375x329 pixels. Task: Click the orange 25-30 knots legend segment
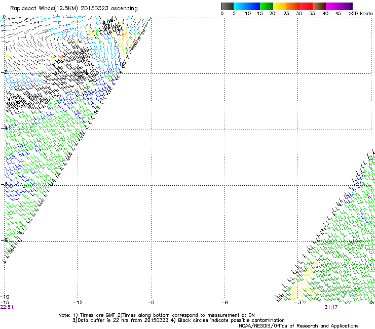[293, 6]
